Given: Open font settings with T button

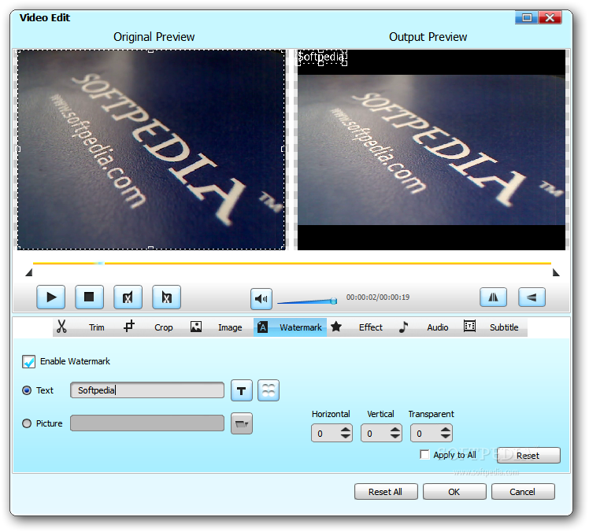Looking at the screenshot, I should pyautogui.click(x=242, y=390).
